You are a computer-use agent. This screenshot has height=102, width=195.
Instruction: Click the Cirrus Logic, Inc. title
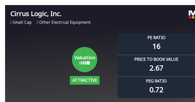pyautogui.click(x=36, y=14)
